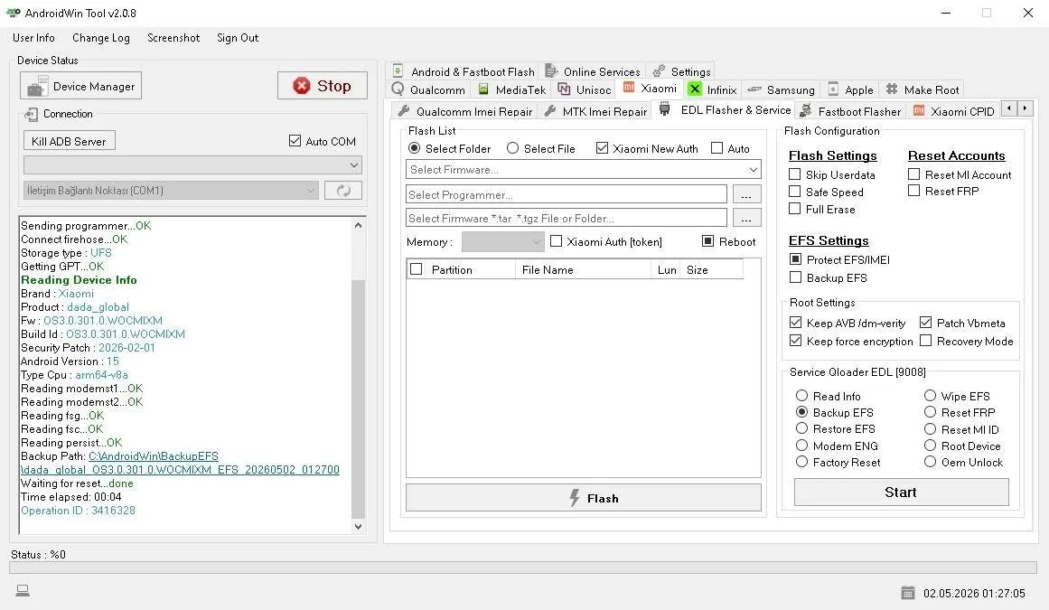Click the calendar icon beside the date
The image size is (1049, 610).
click(908, 593)
